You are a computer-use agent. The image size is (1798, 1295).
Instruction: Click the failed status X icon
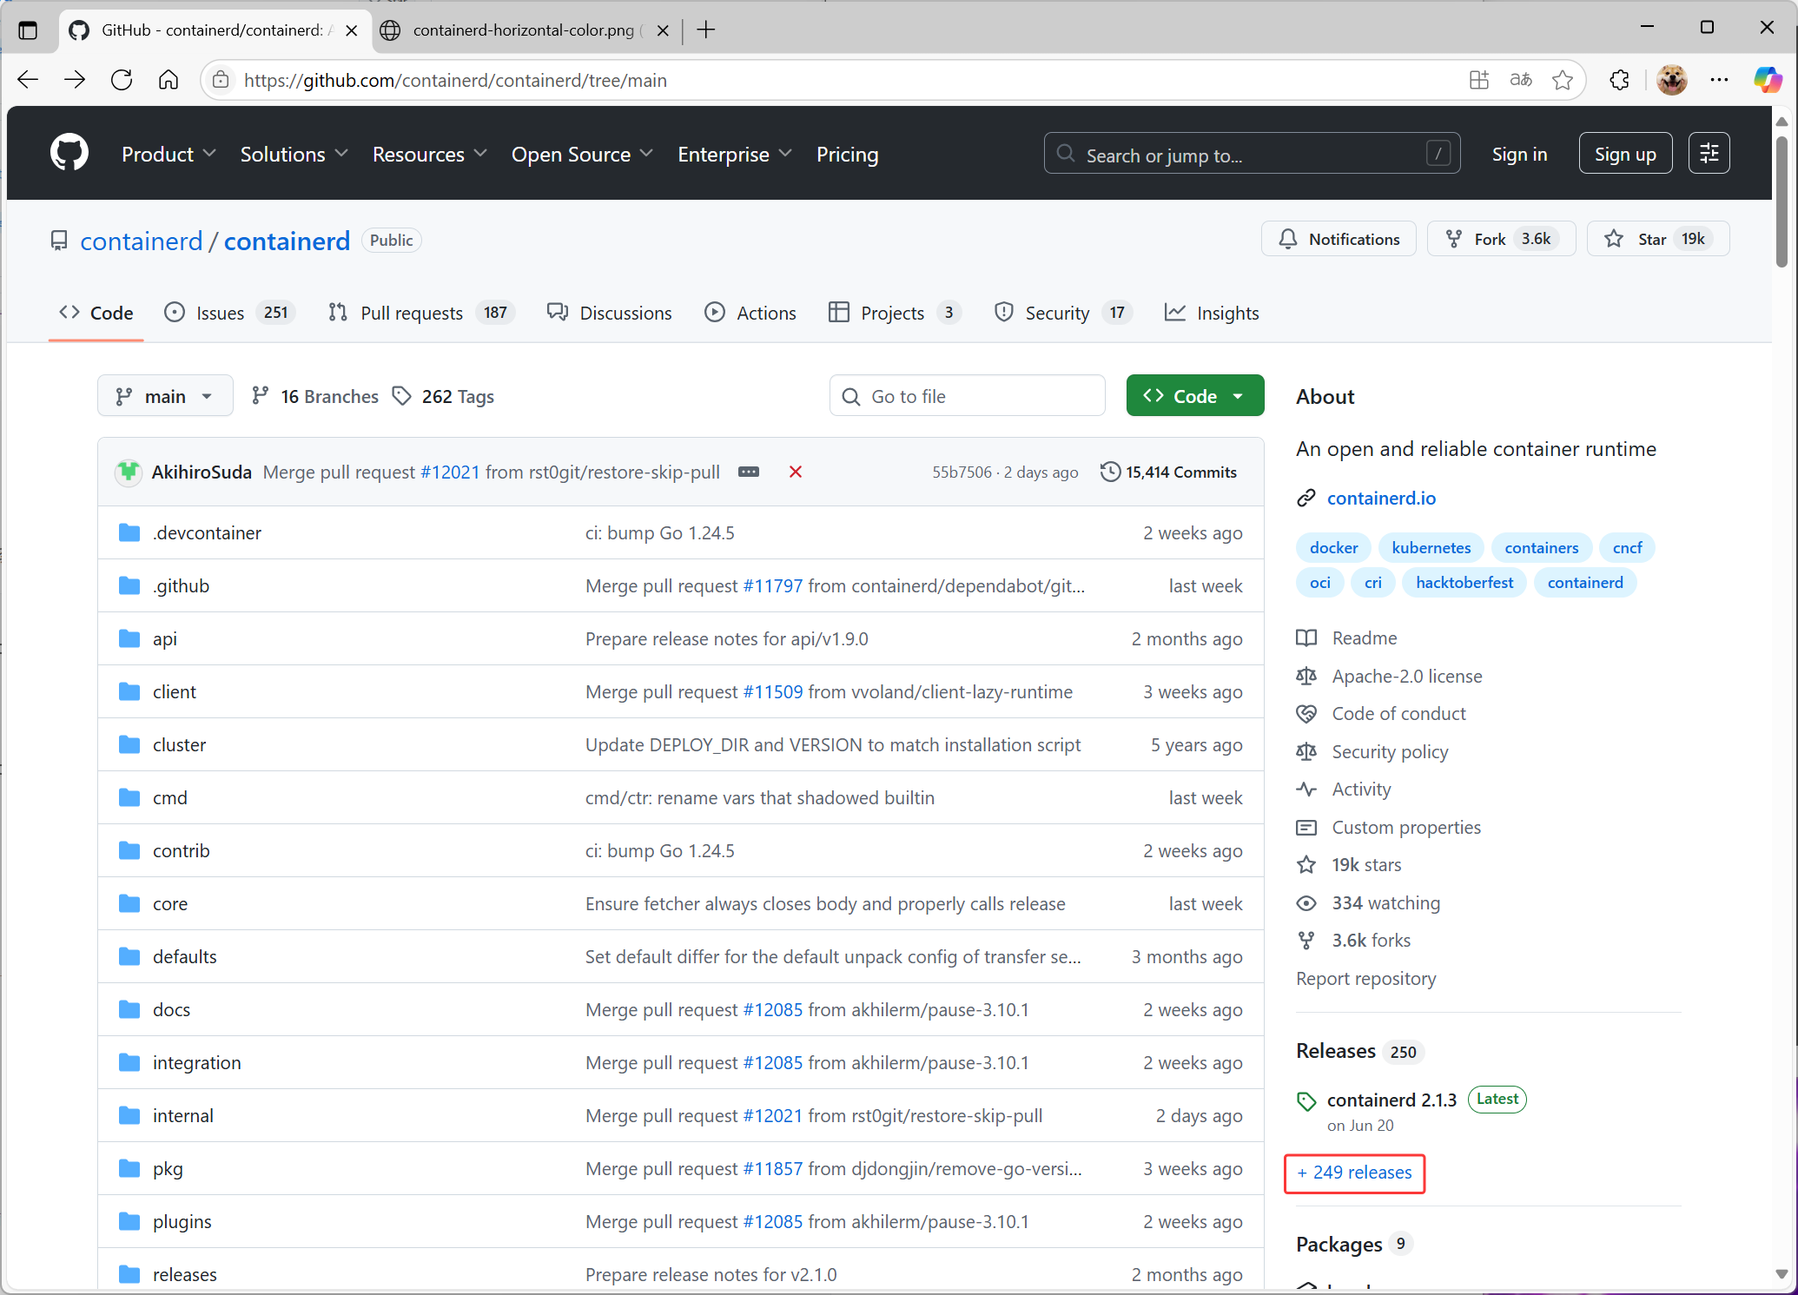(795, 472)
